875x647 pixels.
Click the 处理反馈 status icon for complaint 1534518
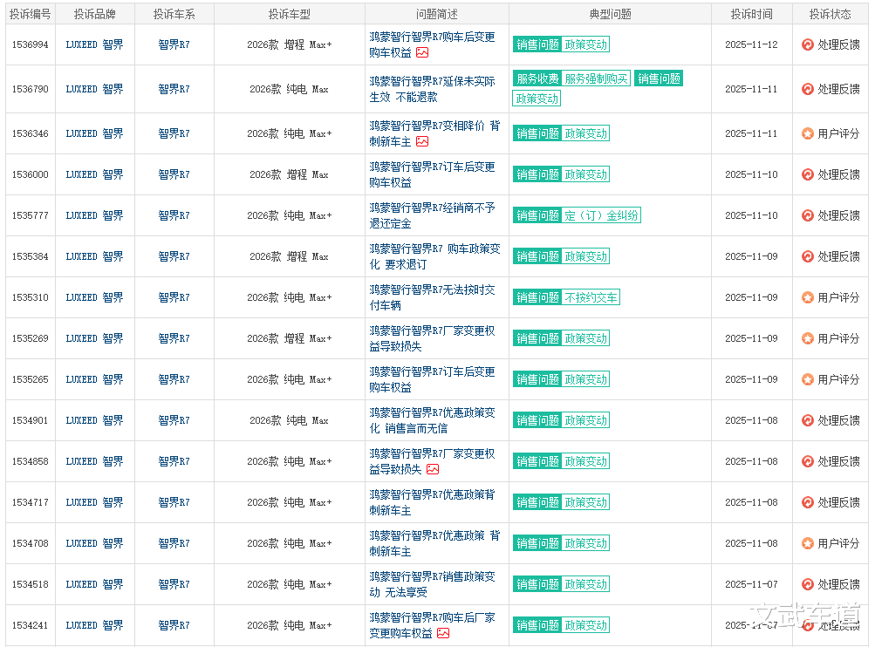[x=808, y=584]
